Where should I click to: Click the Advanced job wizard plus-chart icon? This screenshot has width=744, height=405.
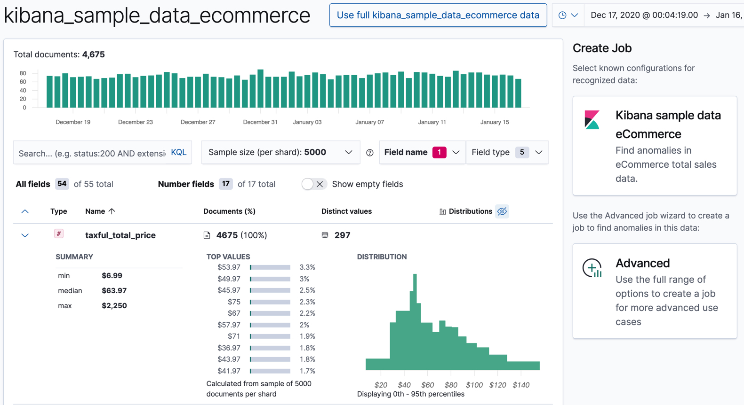pos(592,268)
